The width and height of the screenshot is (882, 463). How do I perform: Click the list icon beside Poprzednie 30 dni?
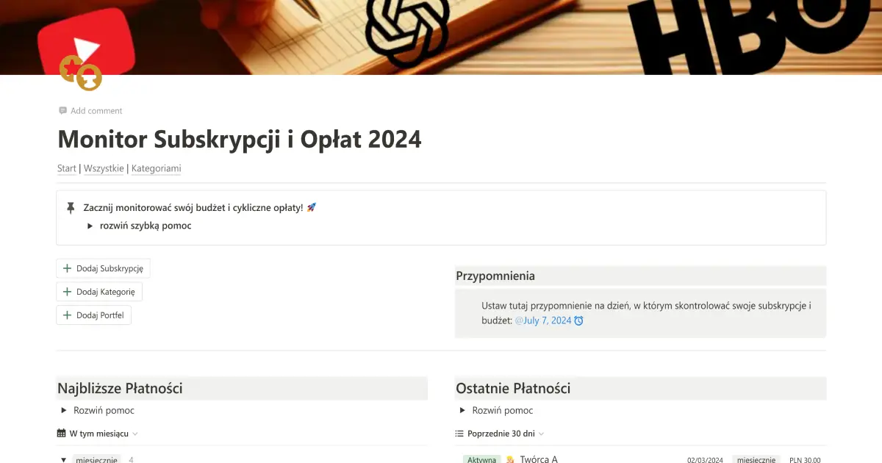tap(461, 433)
